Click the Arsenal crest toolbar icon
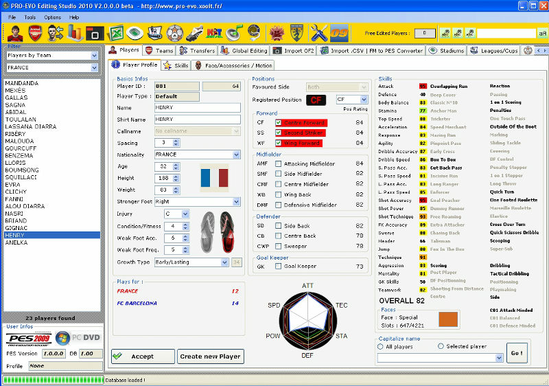Image resolution: width=549 pixels, height=386 pixels. (36, 32)
